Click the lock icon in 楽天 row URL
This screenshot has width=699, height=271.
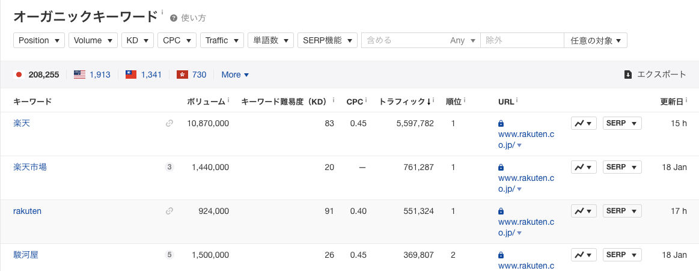click(501, 123)
